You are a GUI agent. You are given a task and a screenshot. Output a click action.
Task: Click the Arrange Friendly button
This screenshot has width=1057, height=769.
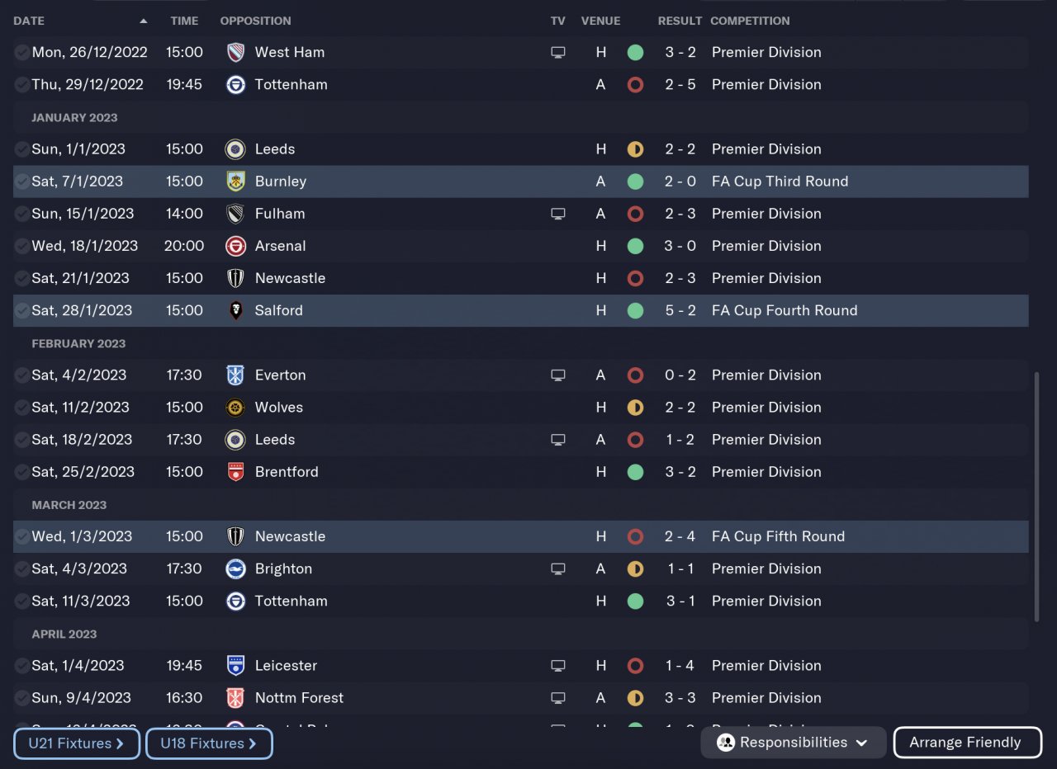(968, 743)
